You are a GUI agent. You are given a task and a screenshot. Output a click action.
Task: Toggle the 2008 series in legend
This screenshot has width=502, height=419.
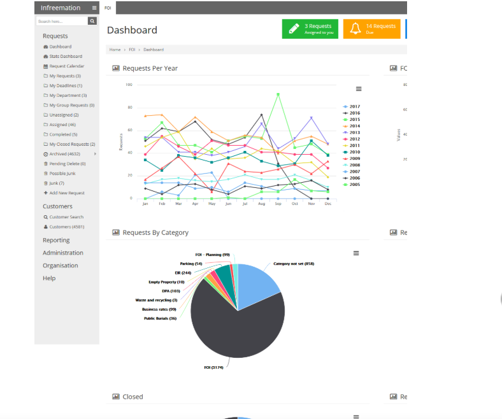pyautogui.click(x=352, y=165)
